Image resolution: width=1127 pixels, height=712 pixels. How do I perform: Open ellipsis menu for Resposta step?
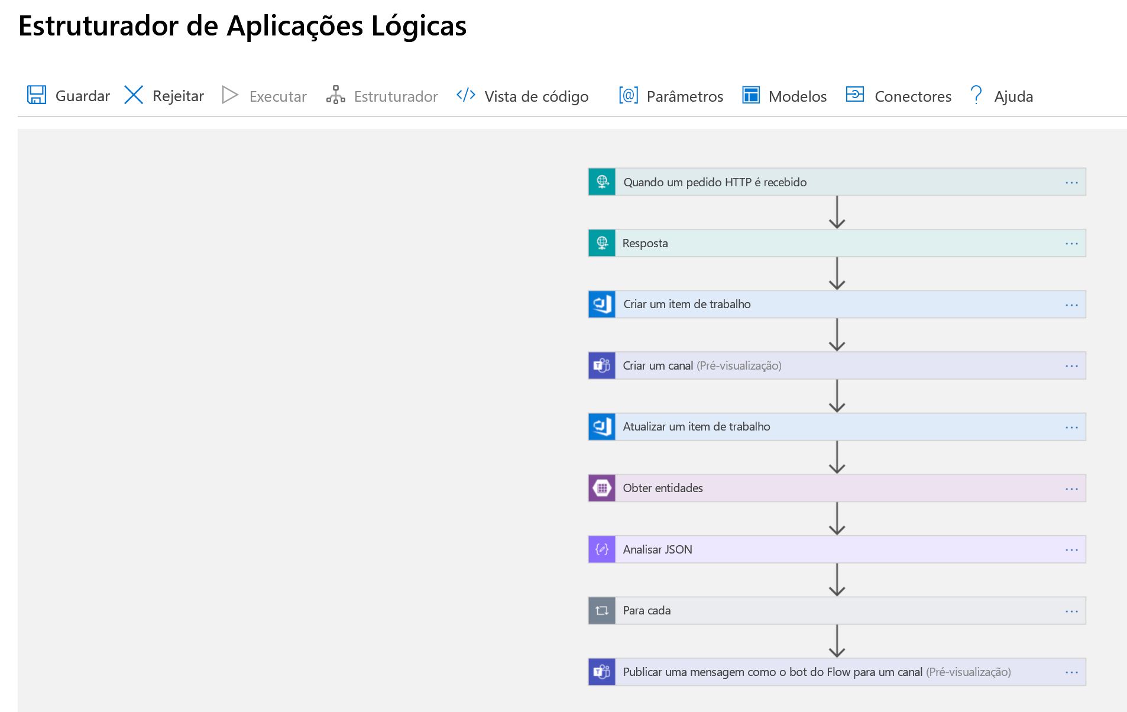(1071, 244)
